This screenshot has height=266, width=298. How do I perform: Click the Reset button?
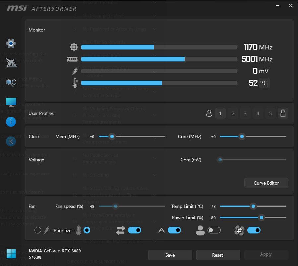pos(218,255)
